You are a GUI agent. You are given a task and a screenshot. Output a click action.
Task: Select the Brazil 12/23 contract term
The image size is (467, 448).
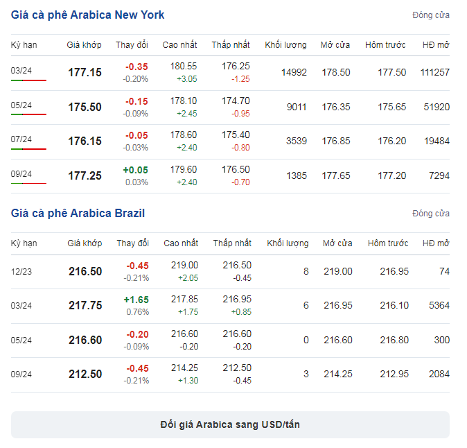(x=21, y=272)
